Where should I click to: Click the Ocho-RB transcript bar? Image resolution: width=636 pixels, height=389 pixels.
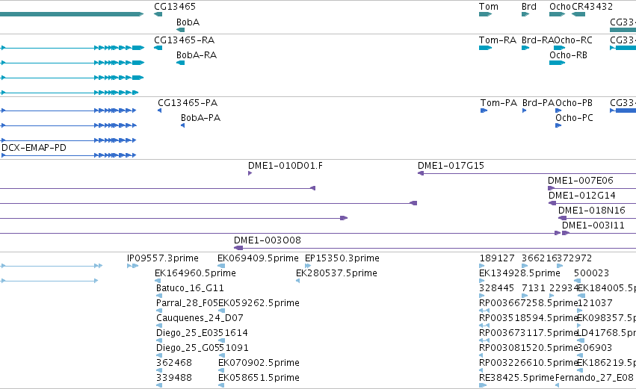click(x=558, y=63)
